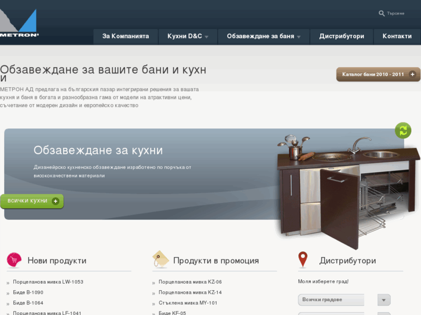This screenshot has height=315, width=421.
Task: Click the pink shopping cart icon
Action: coord(14,260)
